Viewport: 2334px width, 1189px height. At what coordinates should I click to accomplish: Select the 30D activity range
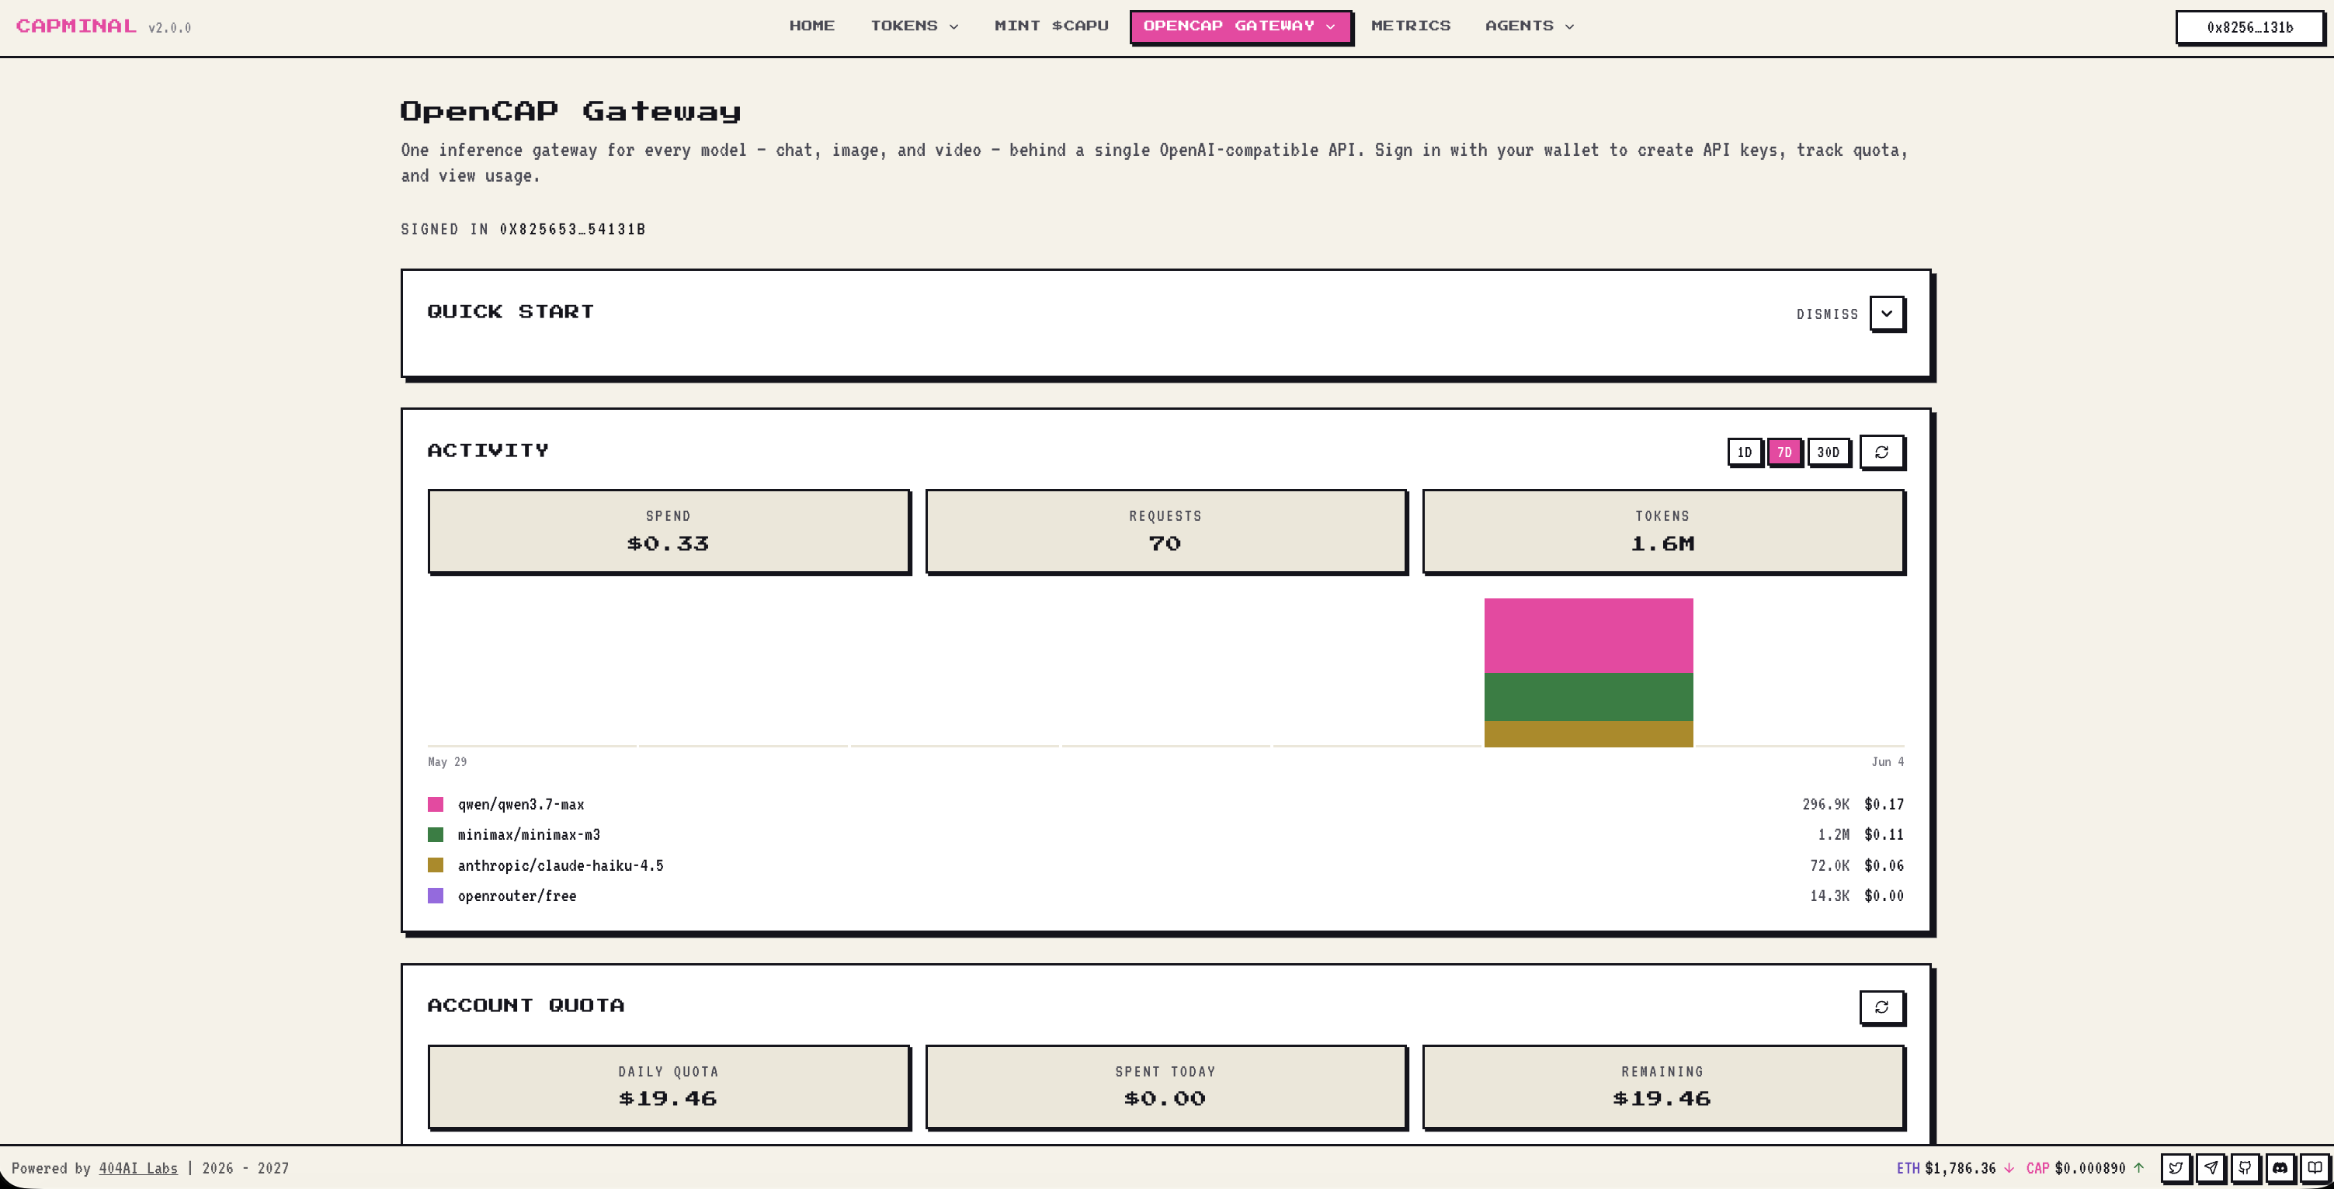click(1828, 452)
